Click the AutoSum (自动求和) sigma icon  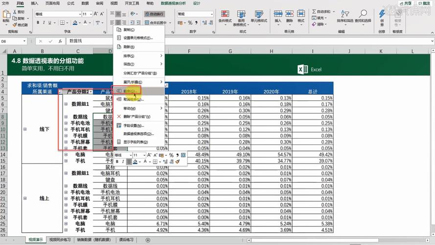click(314, 11)
